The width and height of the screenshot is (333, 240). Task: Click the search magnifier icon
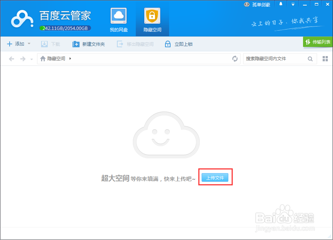point(310,59)
